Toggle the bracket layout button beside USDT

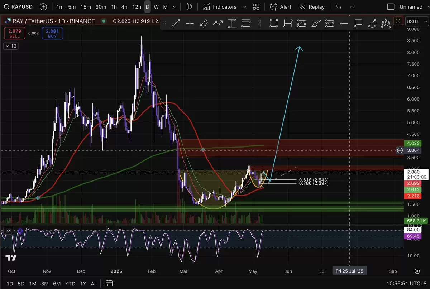point(398,21)
